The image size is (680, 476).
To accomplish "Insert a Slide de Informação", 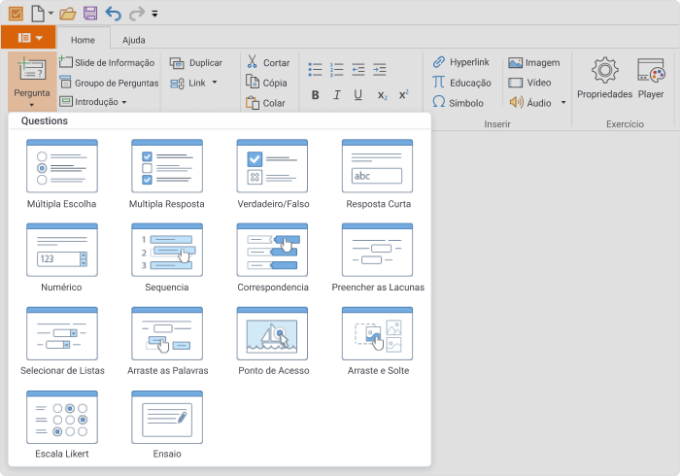I will pos(107,62).
